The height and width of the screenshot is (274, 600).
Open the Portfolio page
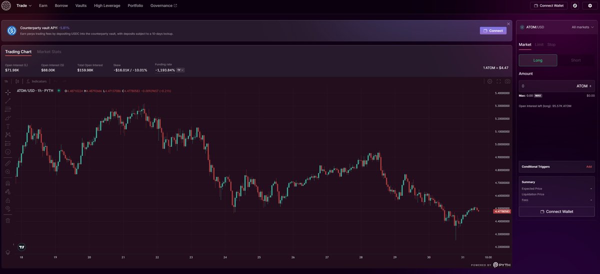[135, 5]
